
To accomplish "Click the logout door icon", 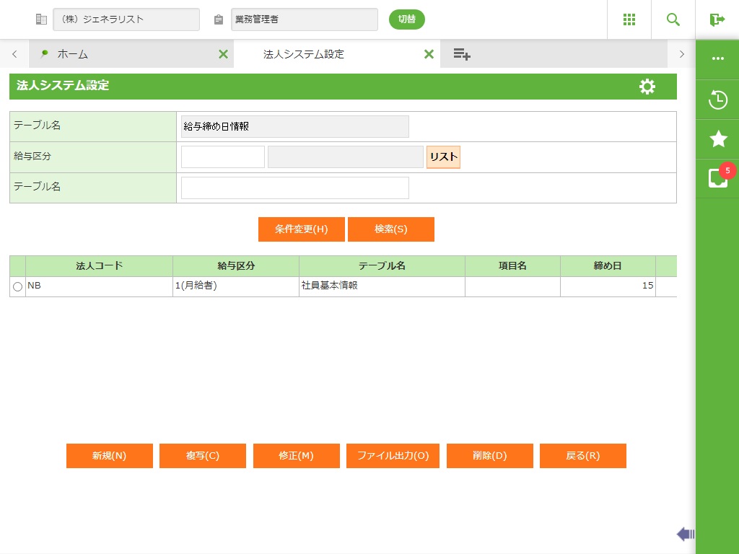I will click(x=717, y=19).
